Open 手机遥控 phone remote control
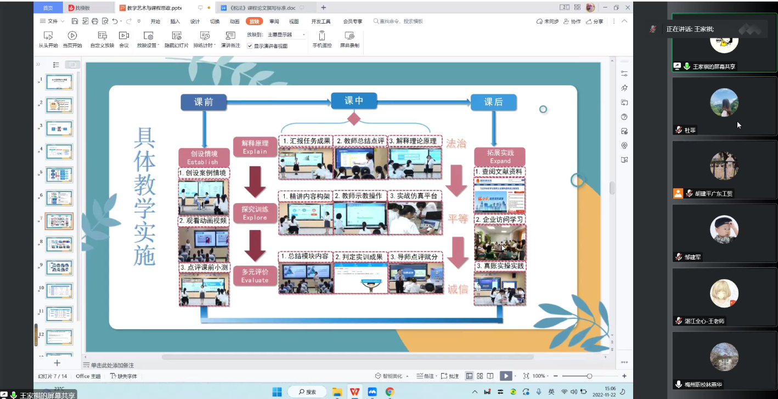Image resolution: width=778 pixels, height=399 pixels. [322, 36]
